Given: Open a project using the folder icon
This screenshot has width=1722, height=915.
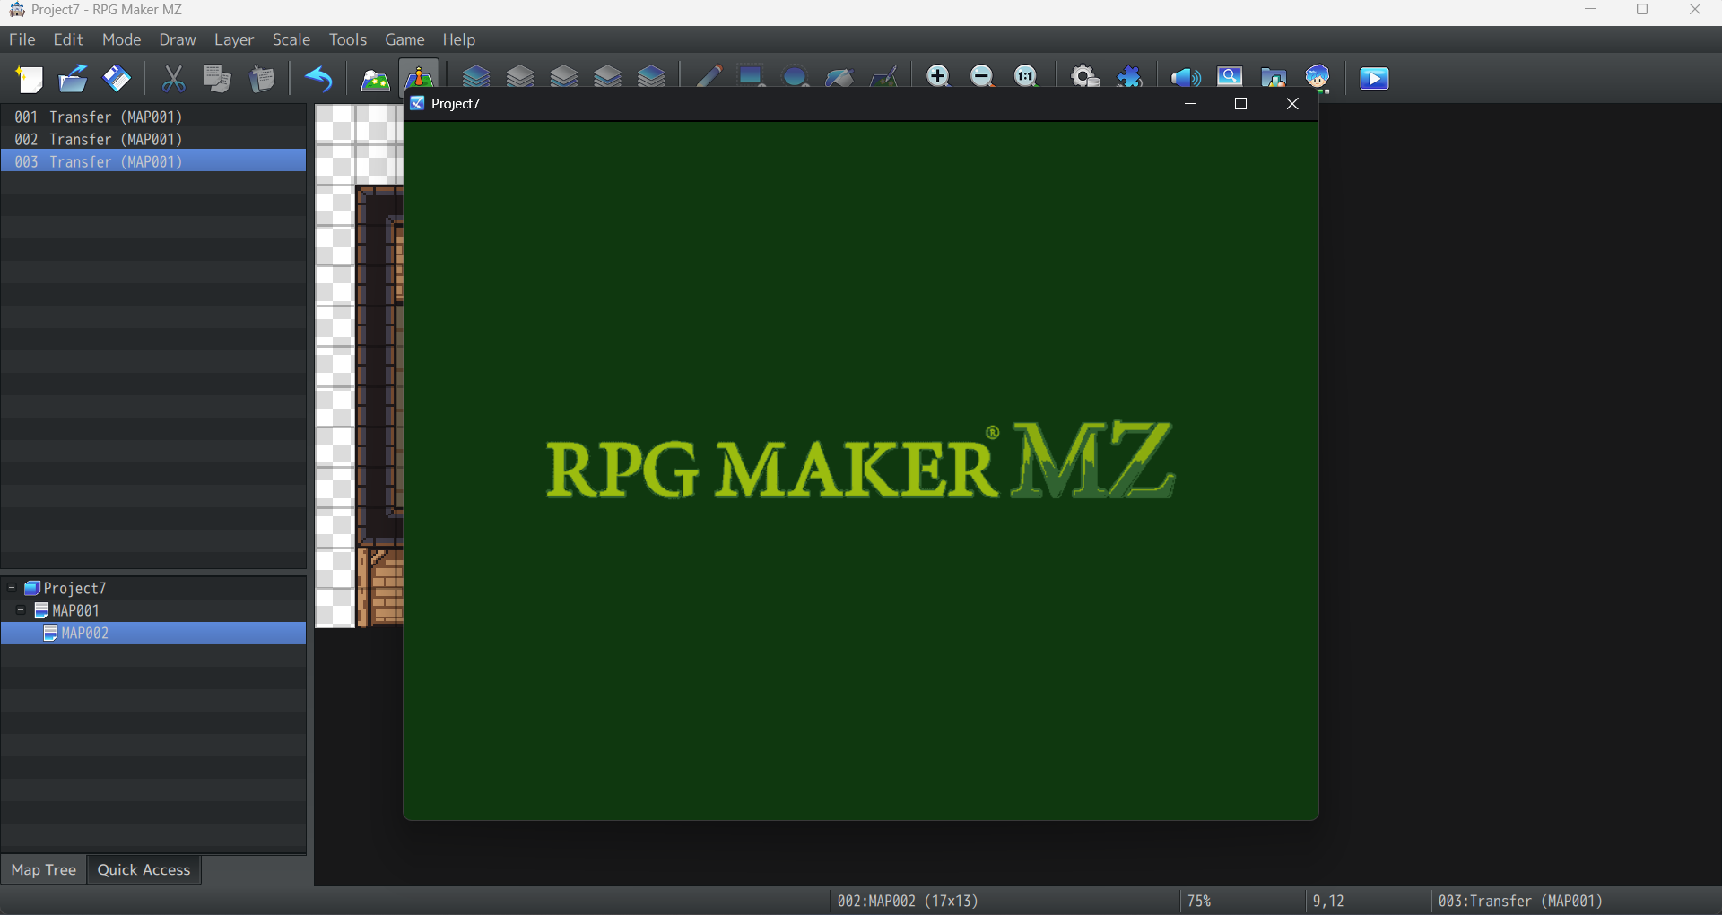Looking at the screenshot, I should coord(73,79).
